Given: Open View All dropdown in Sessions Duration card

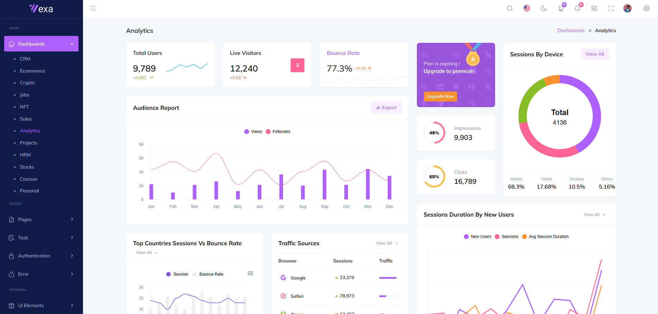Looking at the screenshot, I should [x=594, y=215].
